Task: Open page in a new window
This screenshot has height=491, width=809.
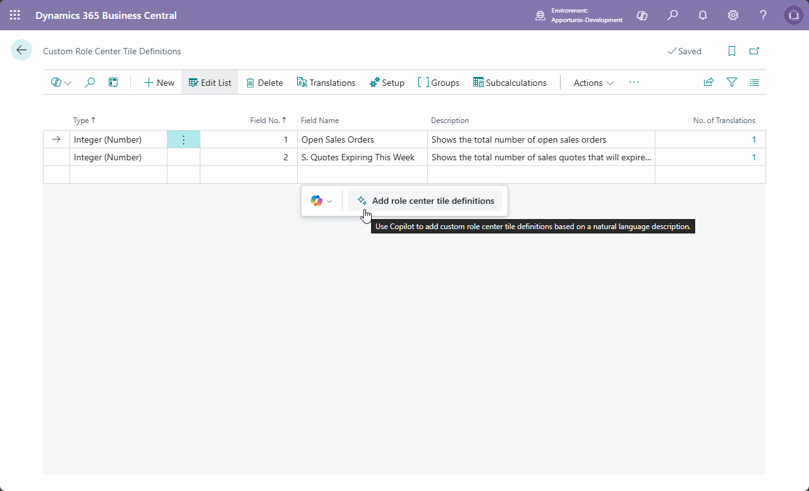Action: tap(754, 51)
